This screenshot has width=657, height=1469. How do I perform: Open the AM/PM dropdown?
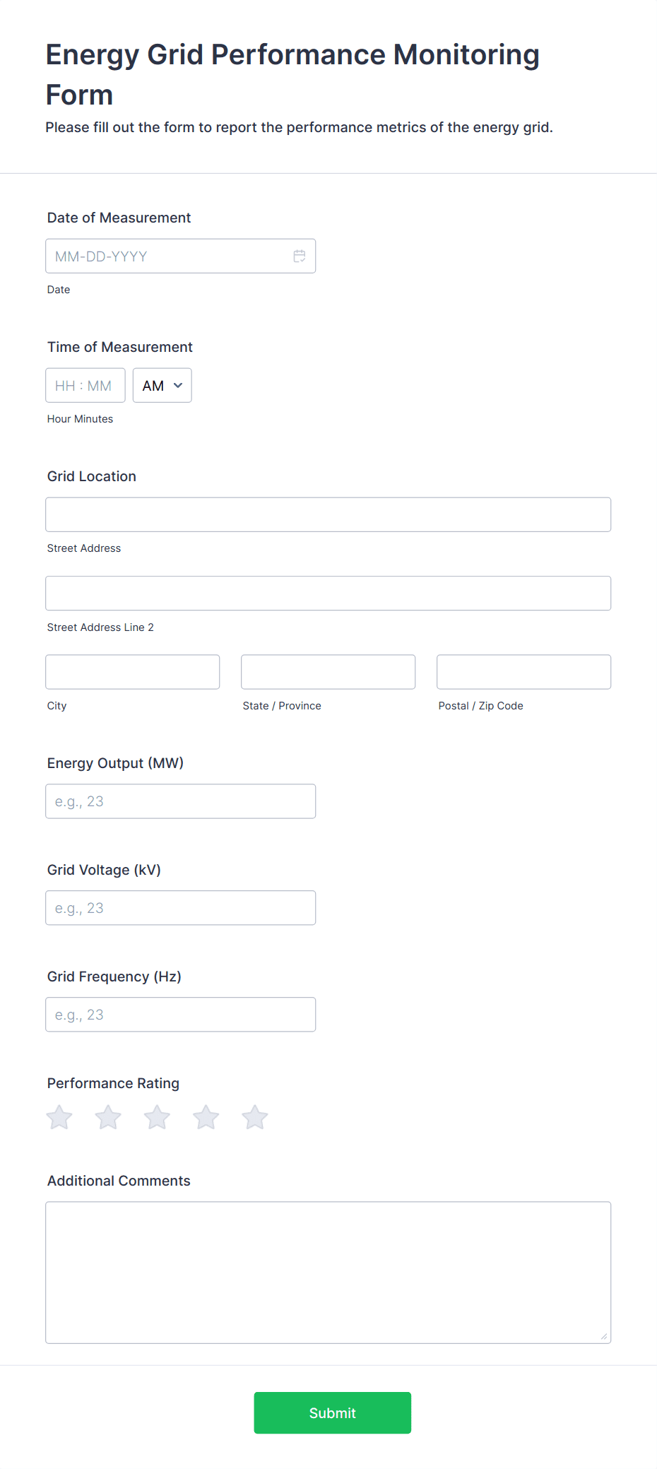pos(162,385)
